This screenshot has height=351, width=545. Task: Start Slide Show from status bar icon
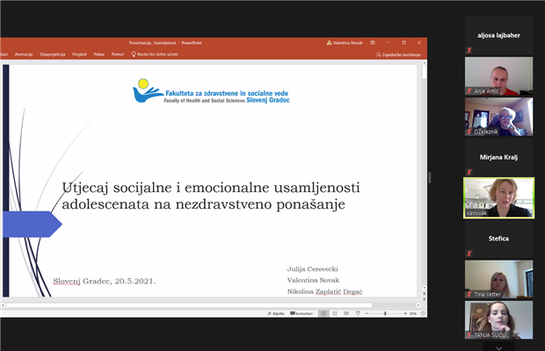(358, 313)
